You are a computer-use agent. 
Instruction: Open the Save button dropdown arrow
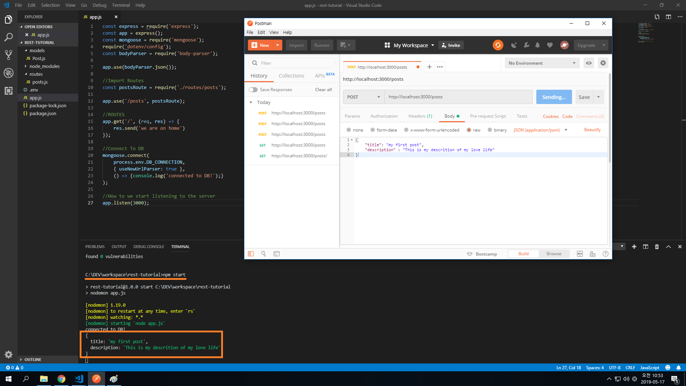598,97
